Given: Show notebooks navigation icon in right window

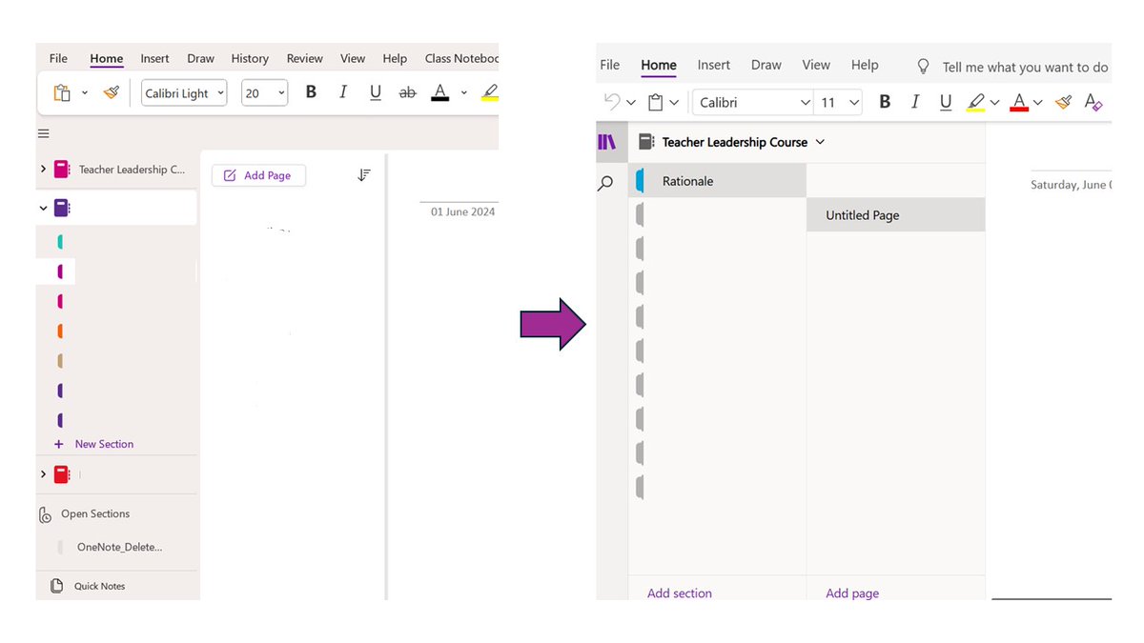Looking at the screenshot, I should point(607,142).
